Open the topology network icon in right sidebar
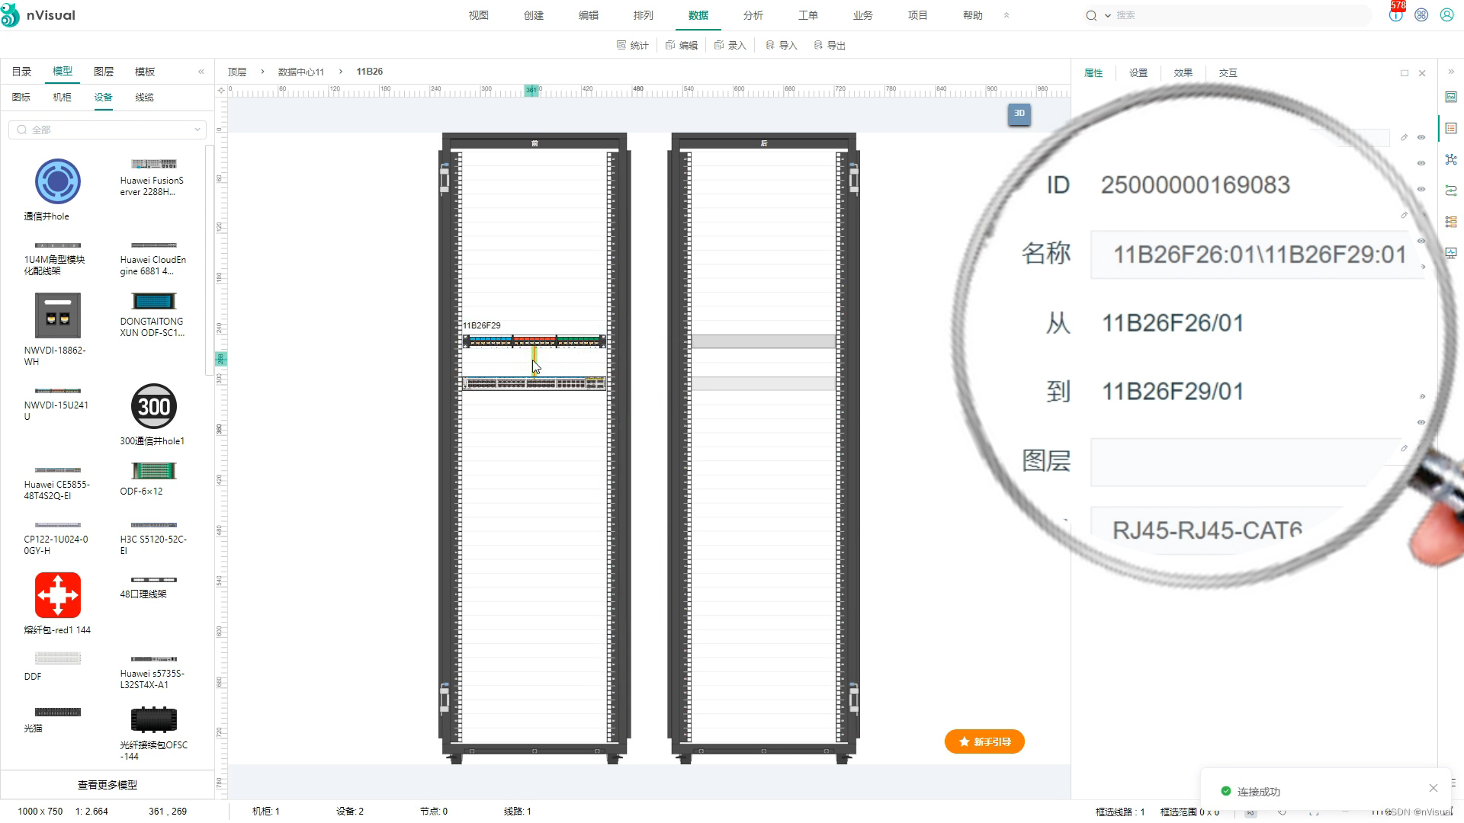1464x823 pixels. (x=1451, y=159)
